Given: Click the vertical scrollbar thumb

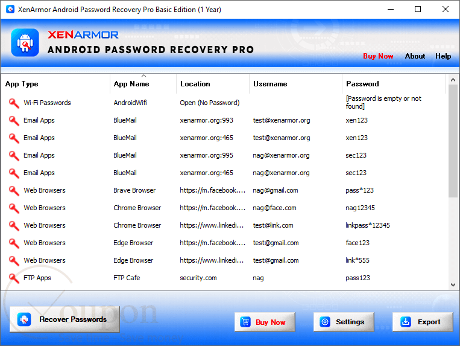Looking at the screenshot, I should tap(453, 141).
